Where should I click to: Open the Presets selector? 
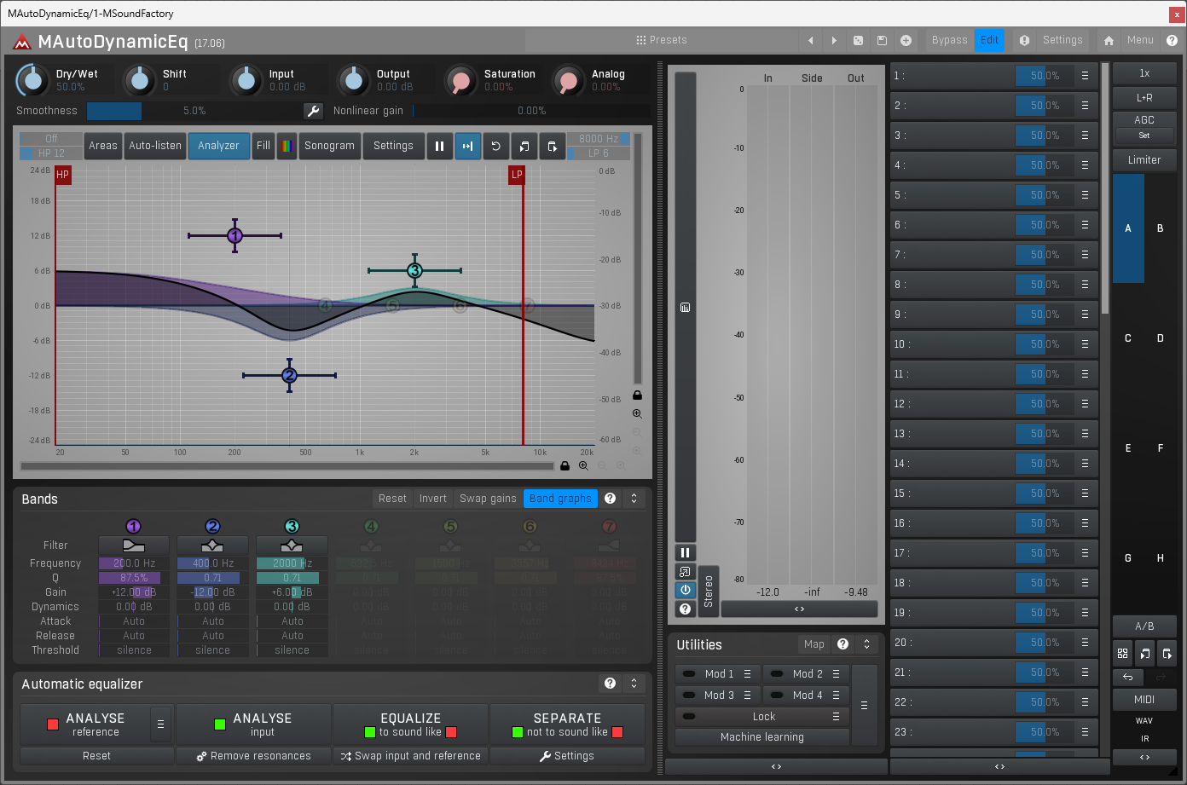pyautogui.click(x=662, y=40)
